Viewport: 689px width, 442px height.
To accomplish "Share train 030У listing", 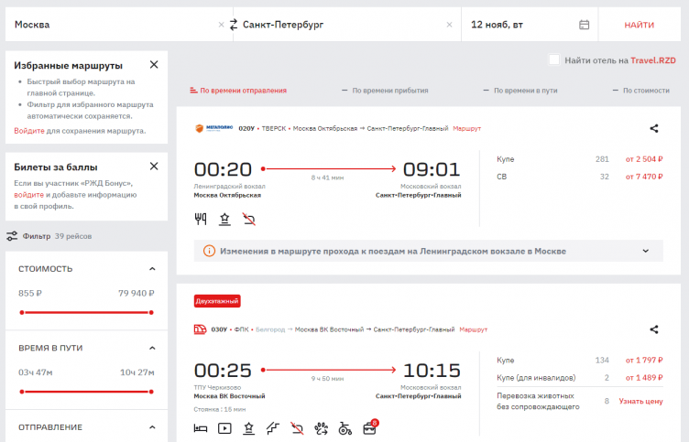I will 654,329.
